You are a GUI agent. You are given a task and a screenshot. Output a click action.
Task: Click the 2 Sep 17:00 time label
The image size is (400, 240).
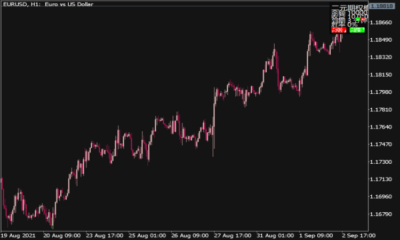tap(358, 235)
